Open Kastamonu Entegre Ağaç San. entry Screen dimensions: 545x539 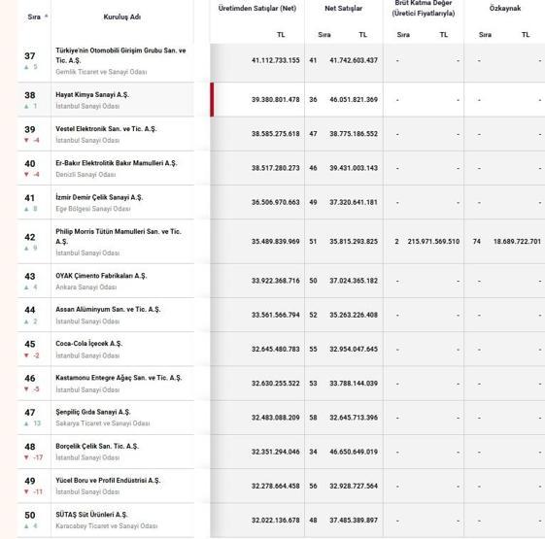click(119, 378)
